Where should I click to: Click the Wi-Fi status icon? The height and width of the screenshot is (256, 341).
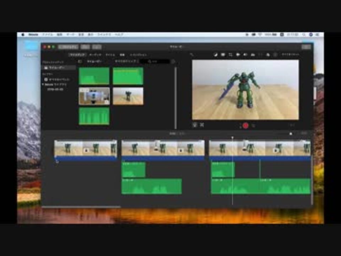(x=260, y=34)
